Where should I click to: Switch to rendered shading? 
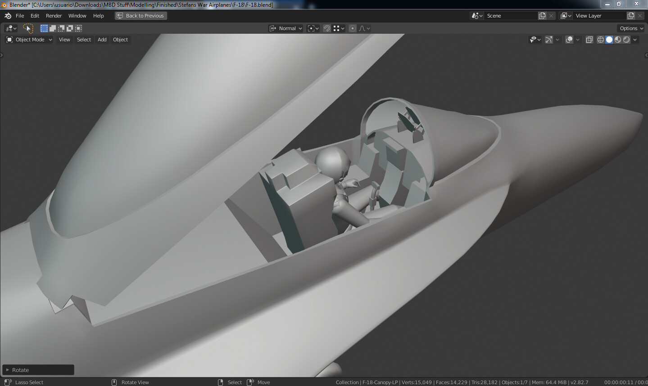point(626,40)
